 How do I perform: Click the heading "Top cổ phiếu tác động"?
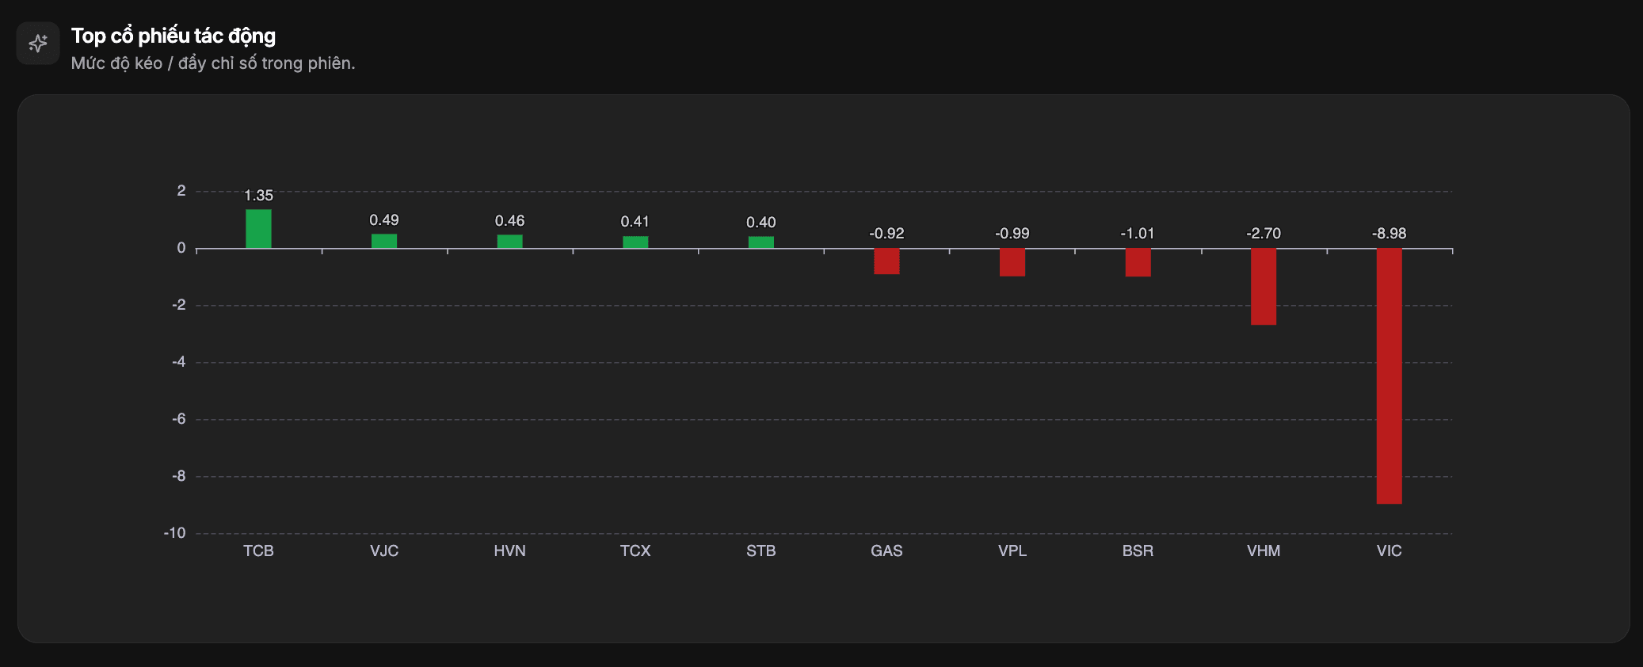173,36
